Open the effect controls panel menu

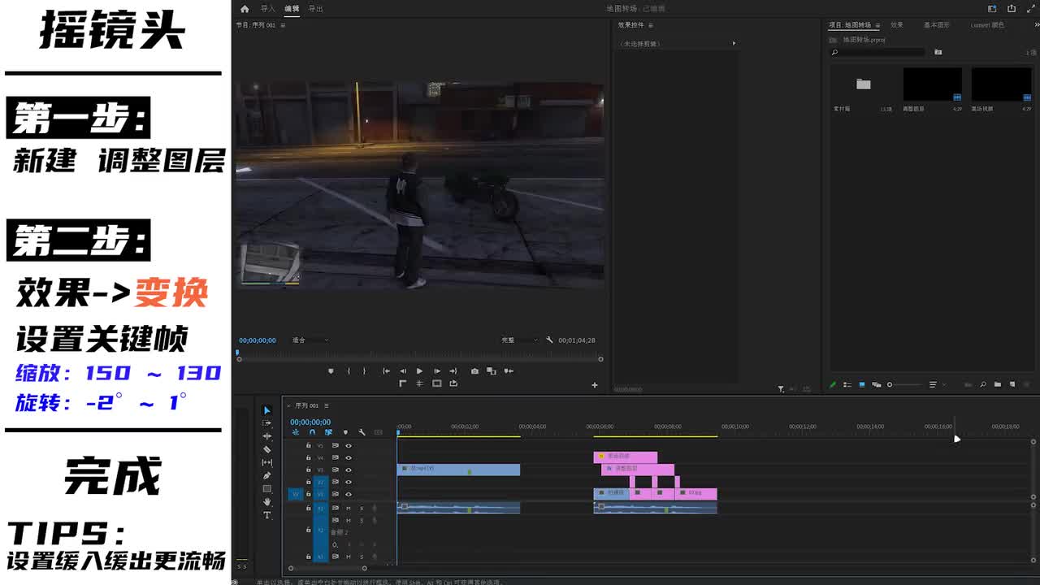pos(650,25)
